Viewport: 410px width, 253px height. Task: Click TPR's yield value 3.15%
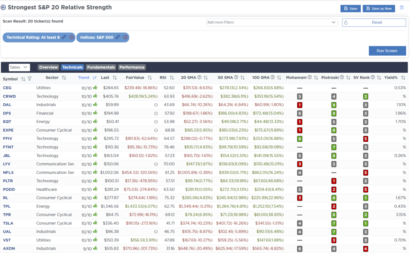pyautogui.click(x=401, y=215)
